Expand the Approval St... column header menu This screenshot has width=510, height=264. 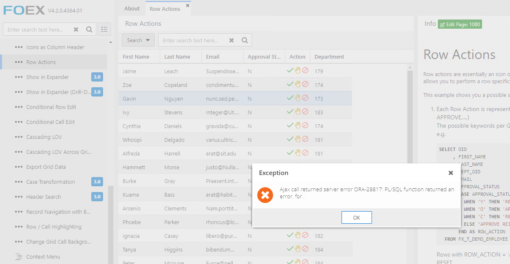pos(264,57)
